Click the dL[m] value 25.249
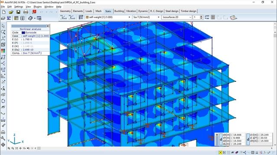Viewport: 277px width, 155px height. click(x=237, y=144)
